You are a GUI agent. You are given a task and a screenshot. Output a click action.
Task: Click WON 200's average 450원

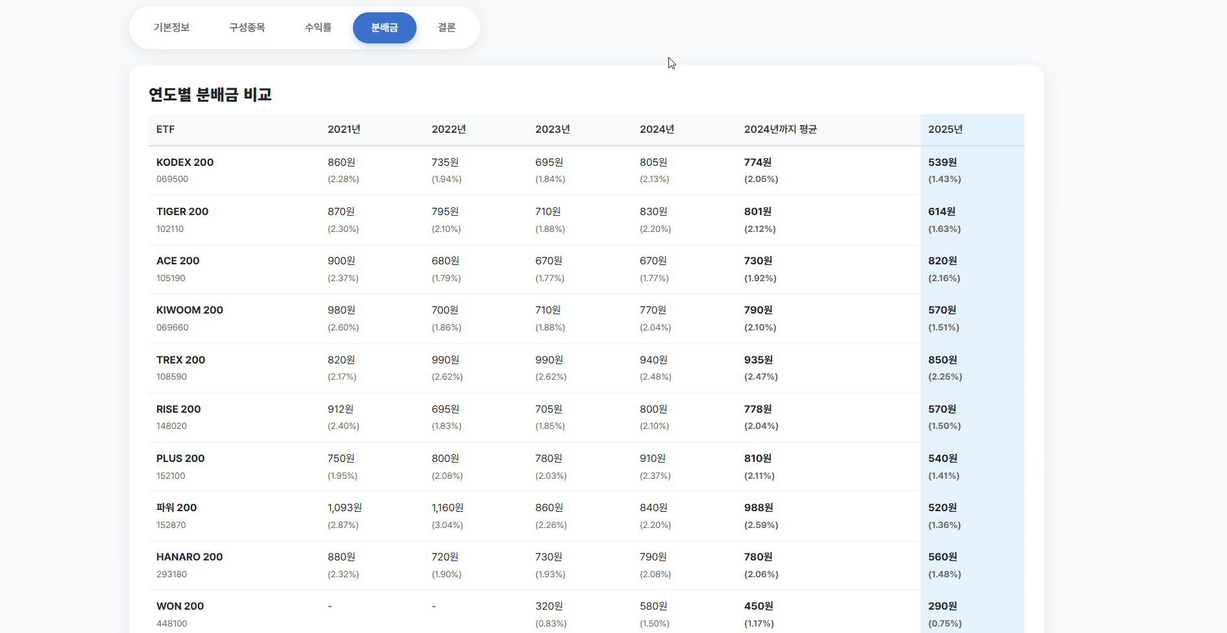tap(759, 606)
